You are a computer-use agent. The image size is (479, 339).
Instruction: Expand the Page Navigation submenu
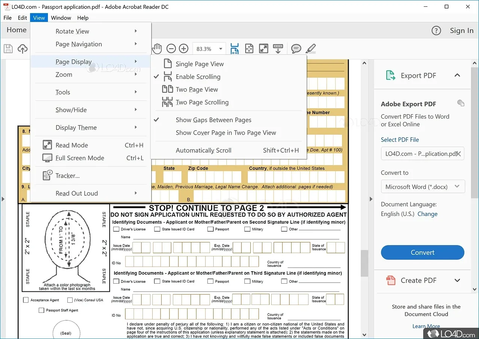click(91, 44)
